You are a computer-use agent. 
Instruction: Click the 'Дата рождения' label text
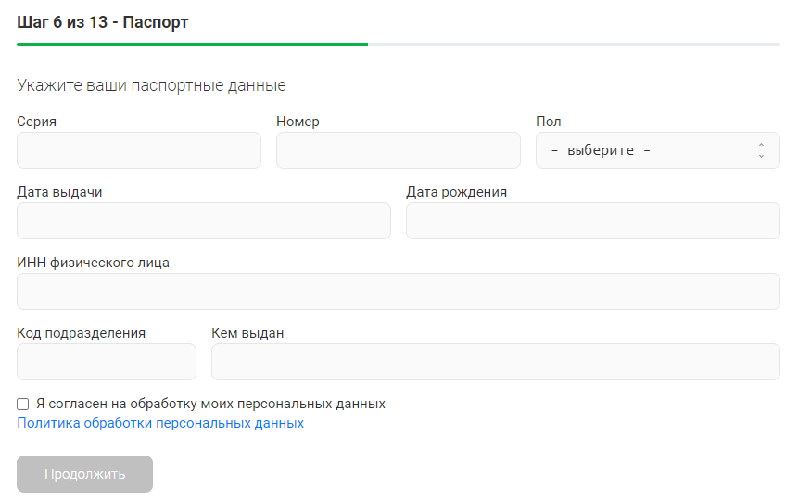[x=456, y=192]
